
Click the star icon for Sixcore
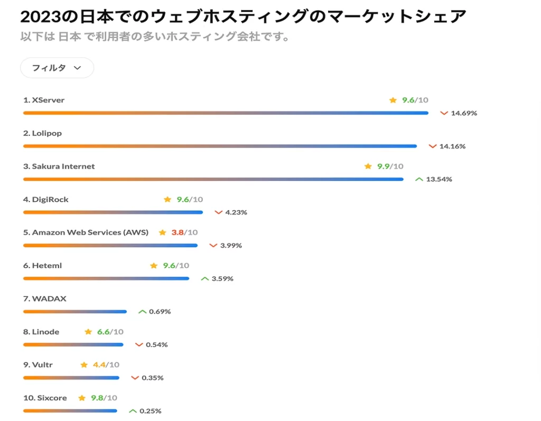[x=82, y=398]
